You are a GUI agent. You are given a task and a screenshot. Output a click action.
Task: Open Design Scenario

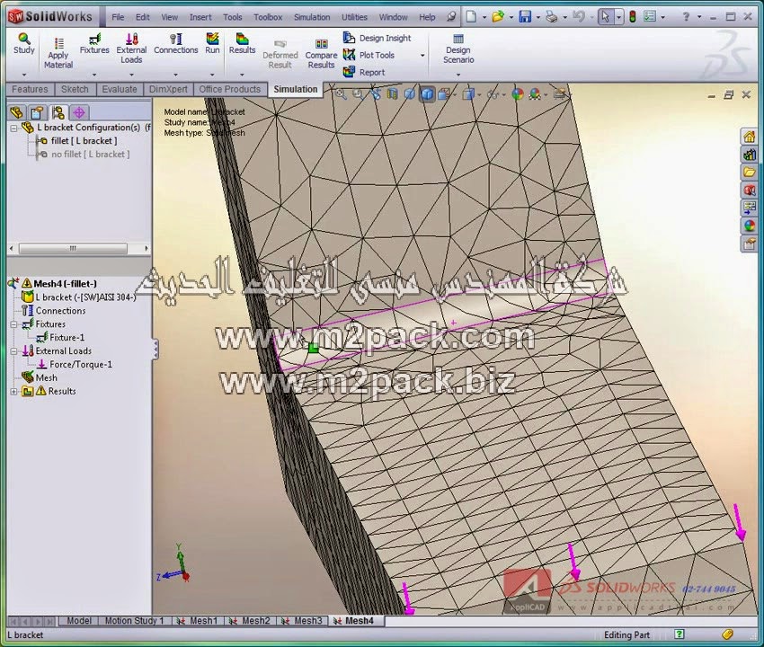pos(458,49)
